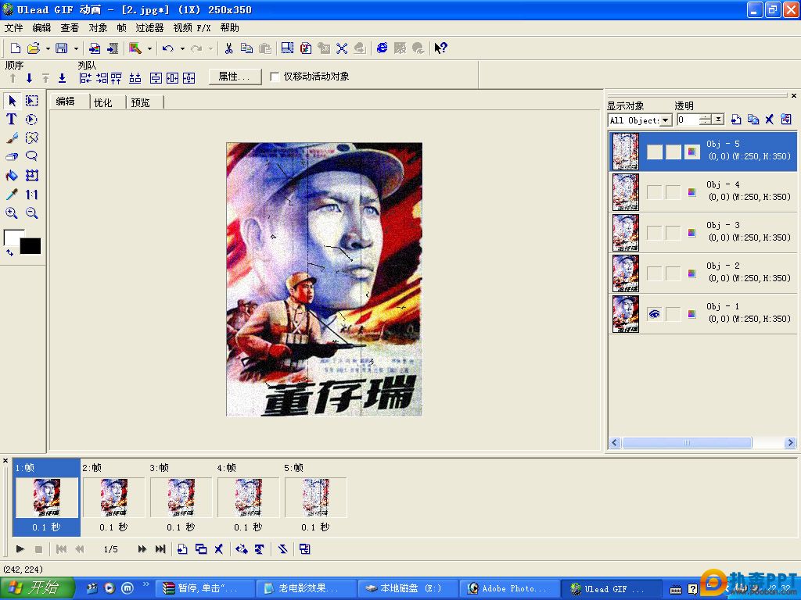The width and height of the screenshot is (801, 600).
Task: Click the white foreground color swatch
Action: pos(13,236)
